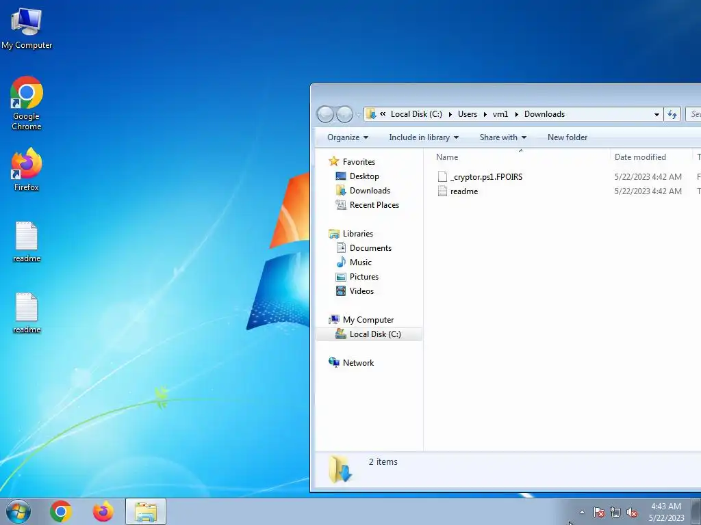Screen dimensions: 701x525
Task: Open My Computer desktop icon
Action: [x=27, y=29]
